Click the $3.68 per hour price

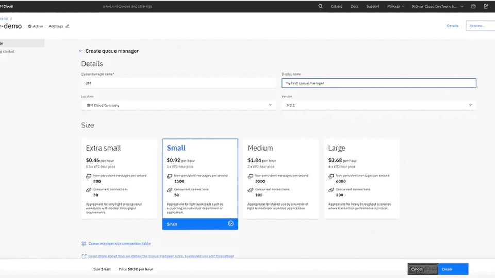pyautogui.click(x=342, y=160)
